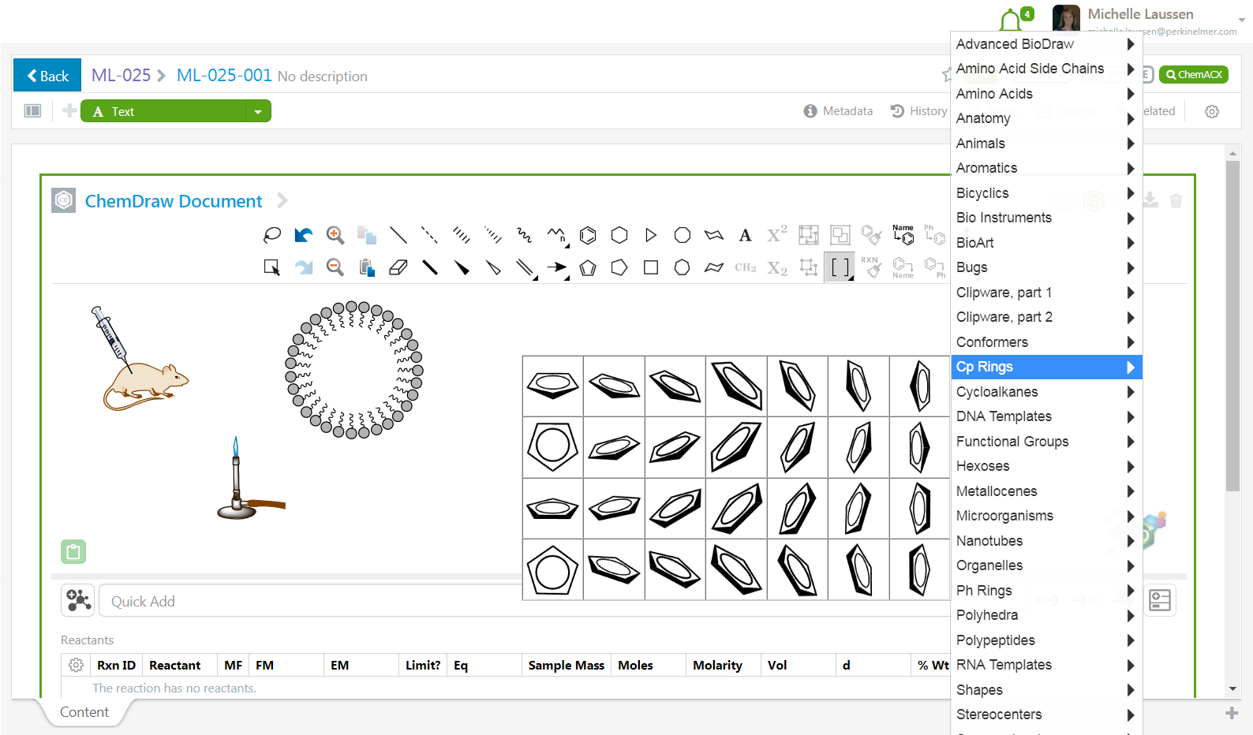Pick the Cyclopentadiene ring tool
The image size is (1253, 735).
tap(588, 268)
